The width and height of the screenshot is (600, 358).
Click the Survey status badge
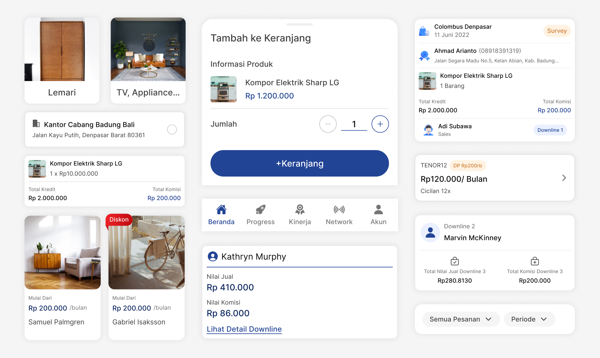[x=557, y=31]
